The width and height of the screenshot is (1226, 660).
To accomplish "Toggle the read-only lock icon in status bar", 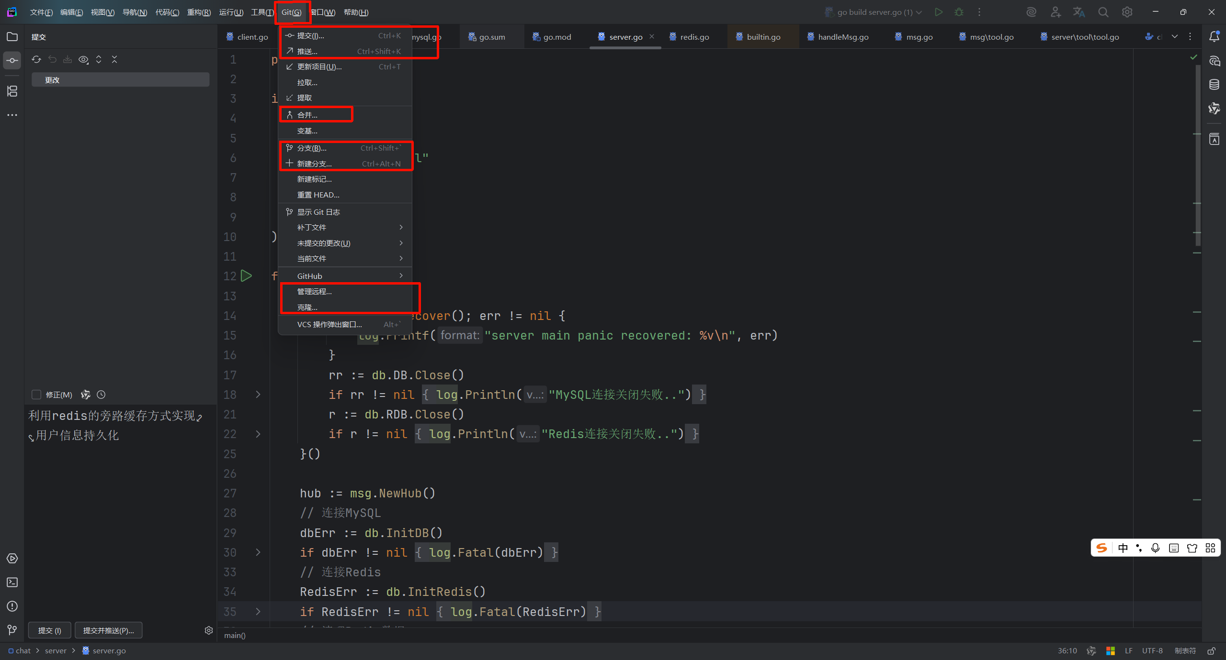I will 1211,650.
